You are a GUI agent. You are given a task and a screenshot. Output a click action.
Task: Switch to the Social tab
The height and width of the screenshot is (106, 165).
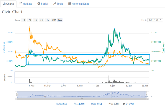pos(43,4)
